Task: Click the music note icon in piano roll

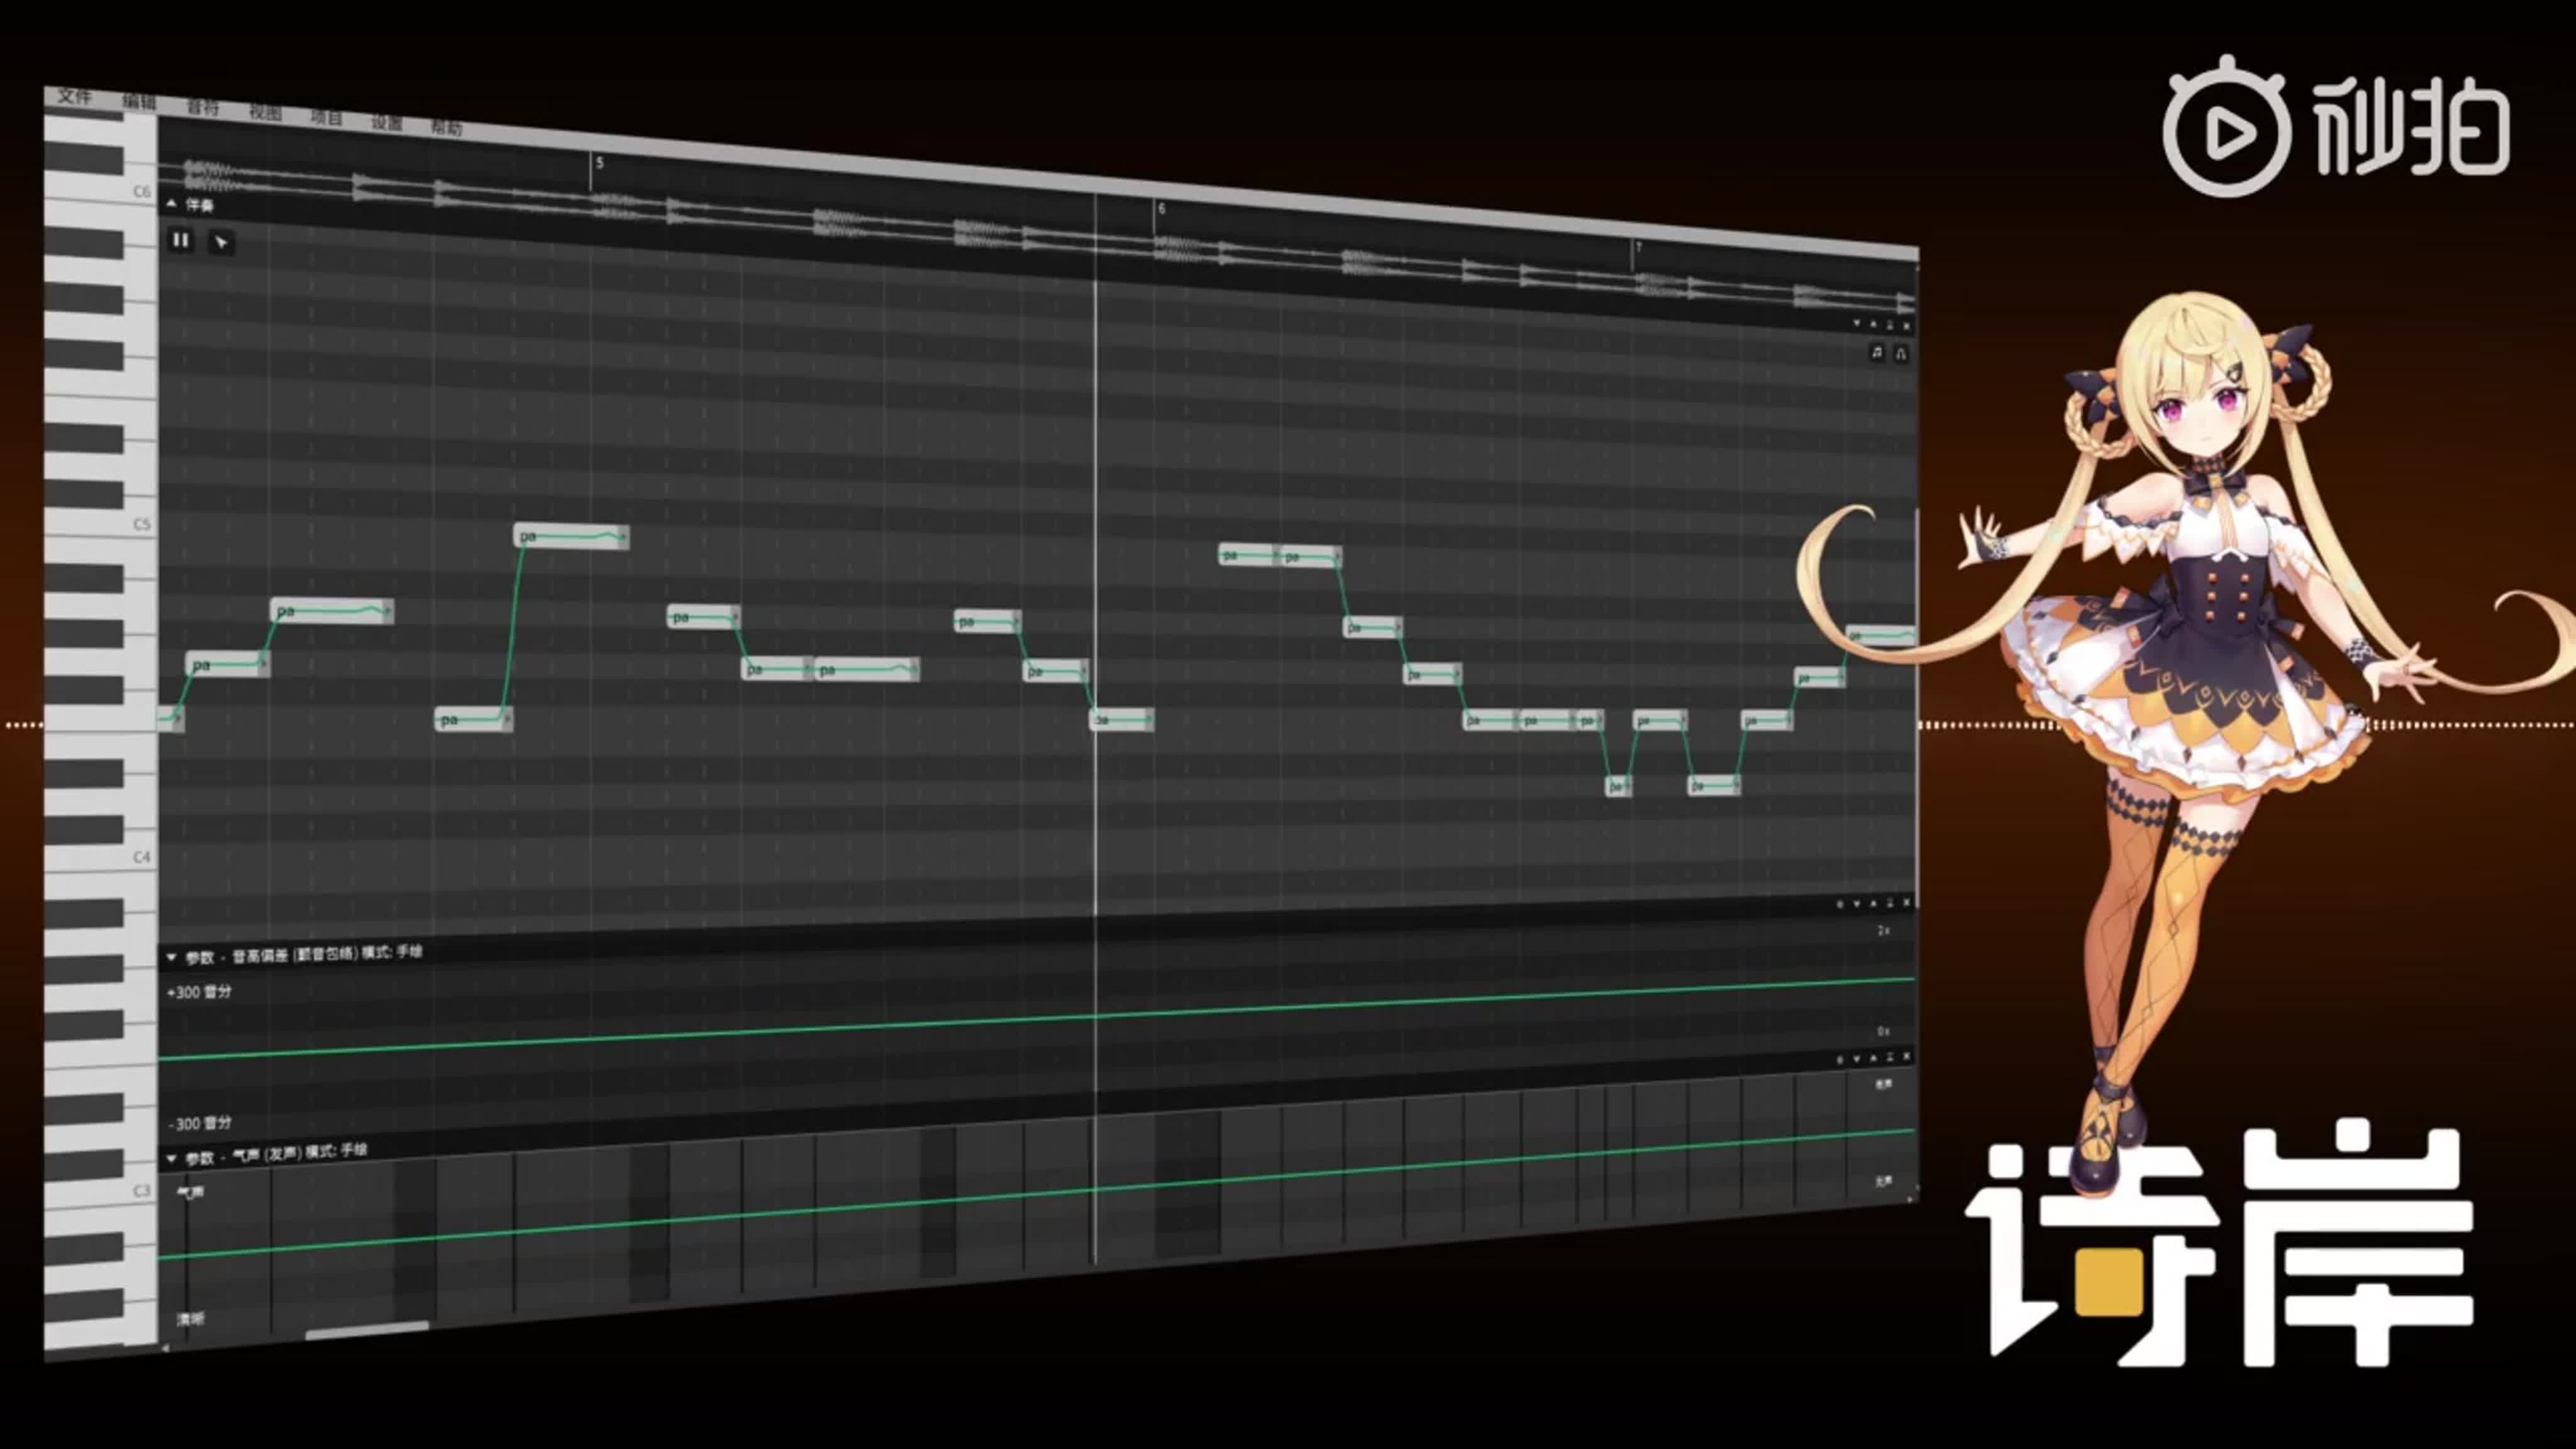Action: click(x=1876, y=352)
